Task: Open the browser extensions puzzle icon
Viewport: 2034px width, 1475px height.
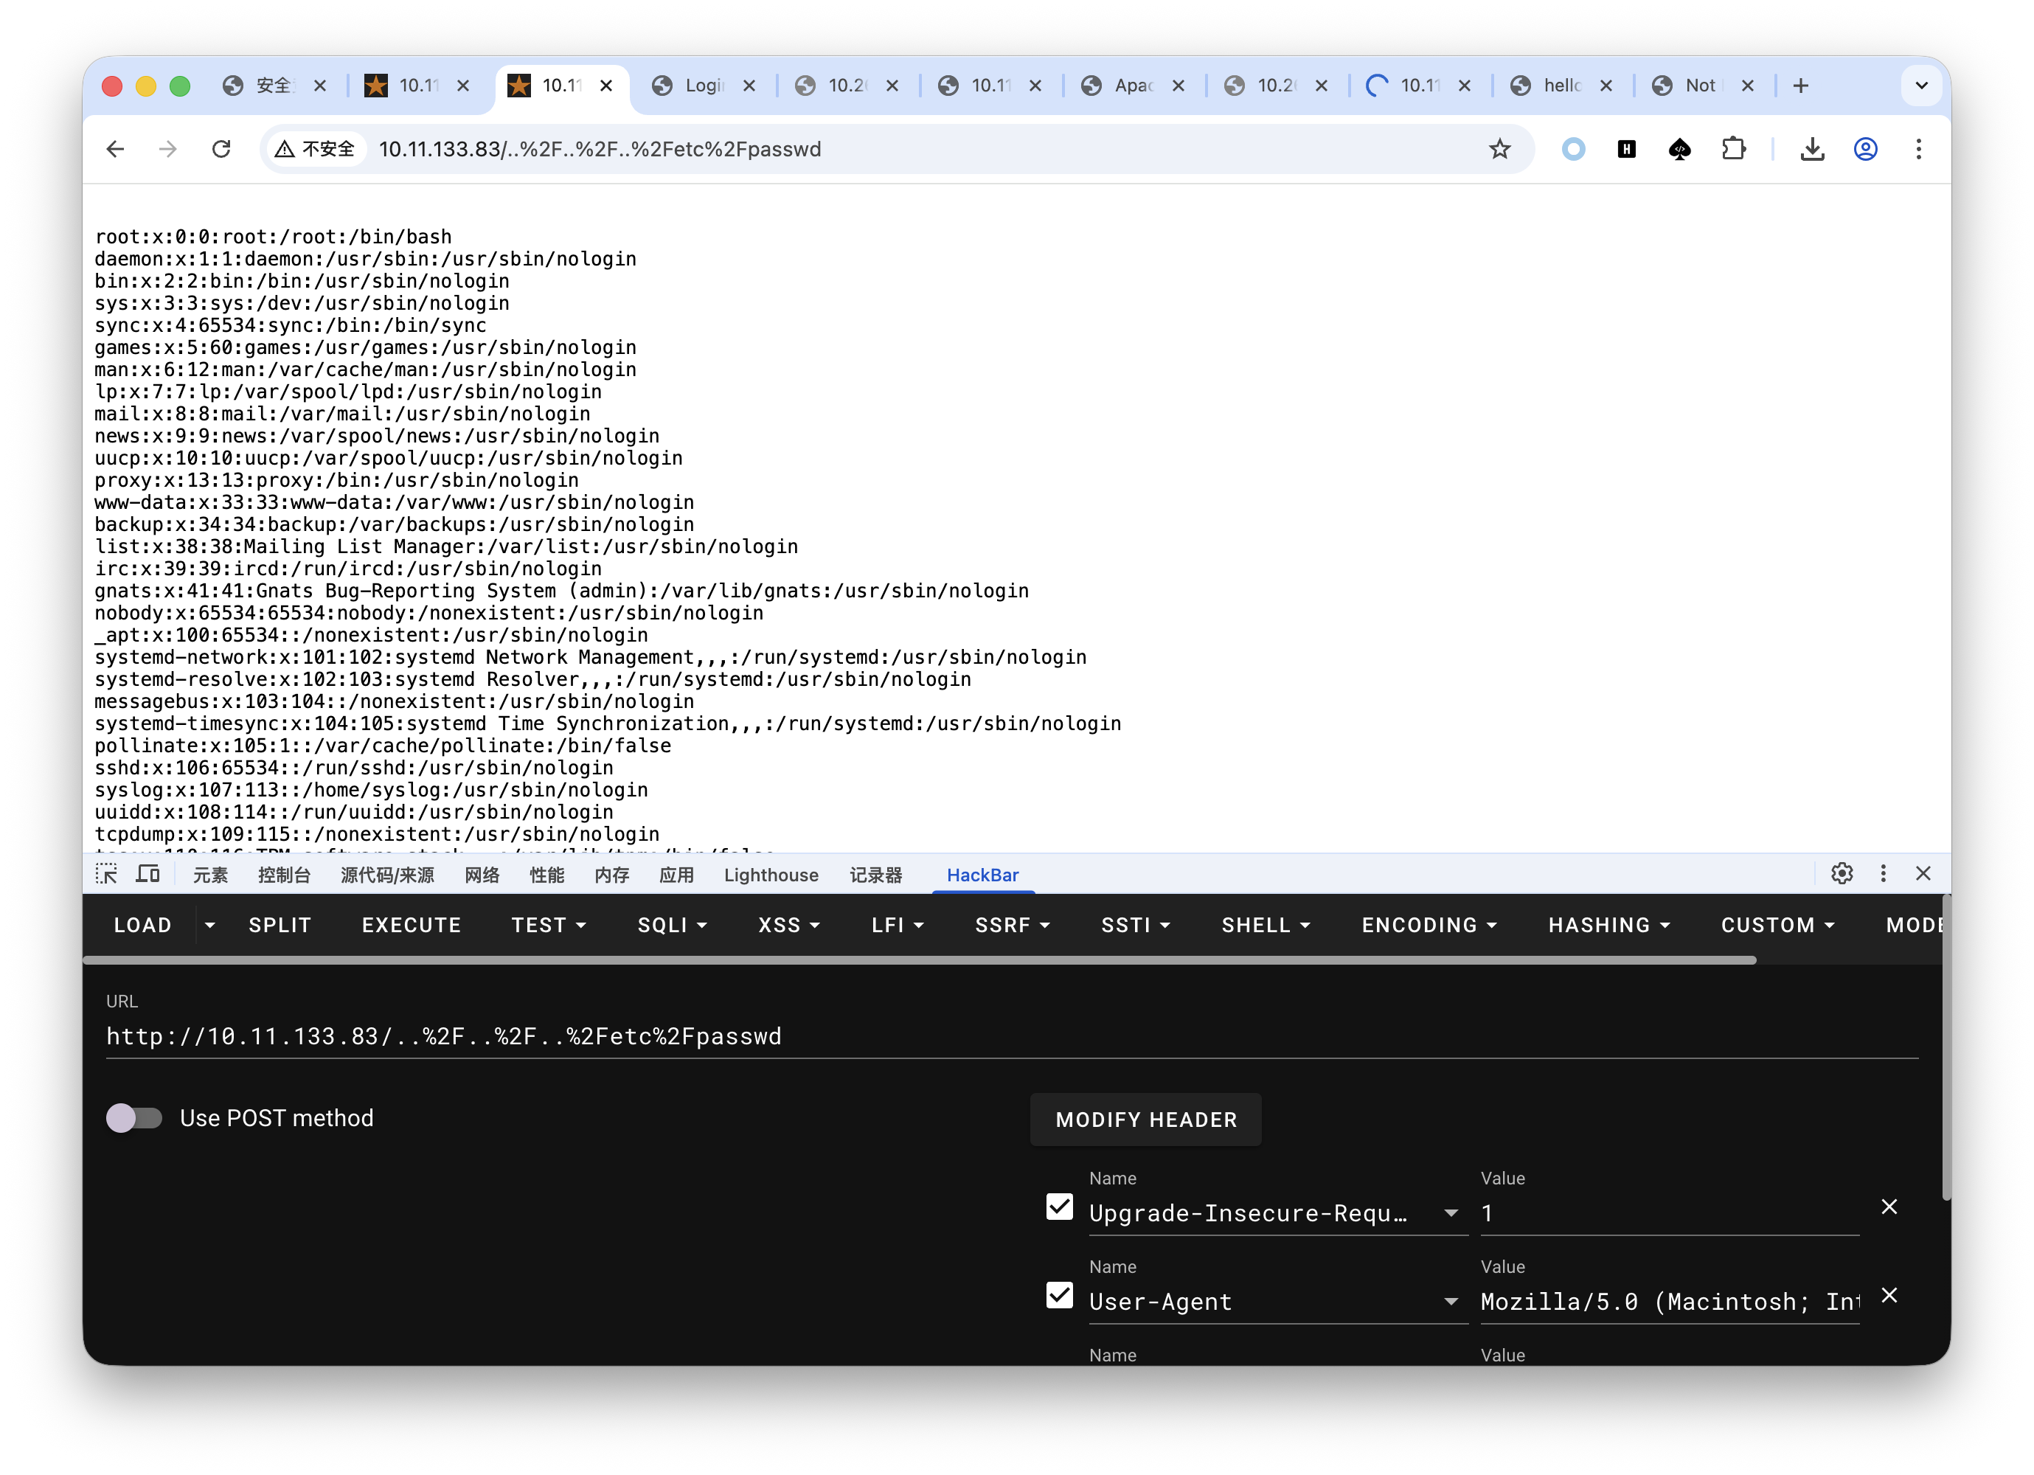Action: [1734, 149]
